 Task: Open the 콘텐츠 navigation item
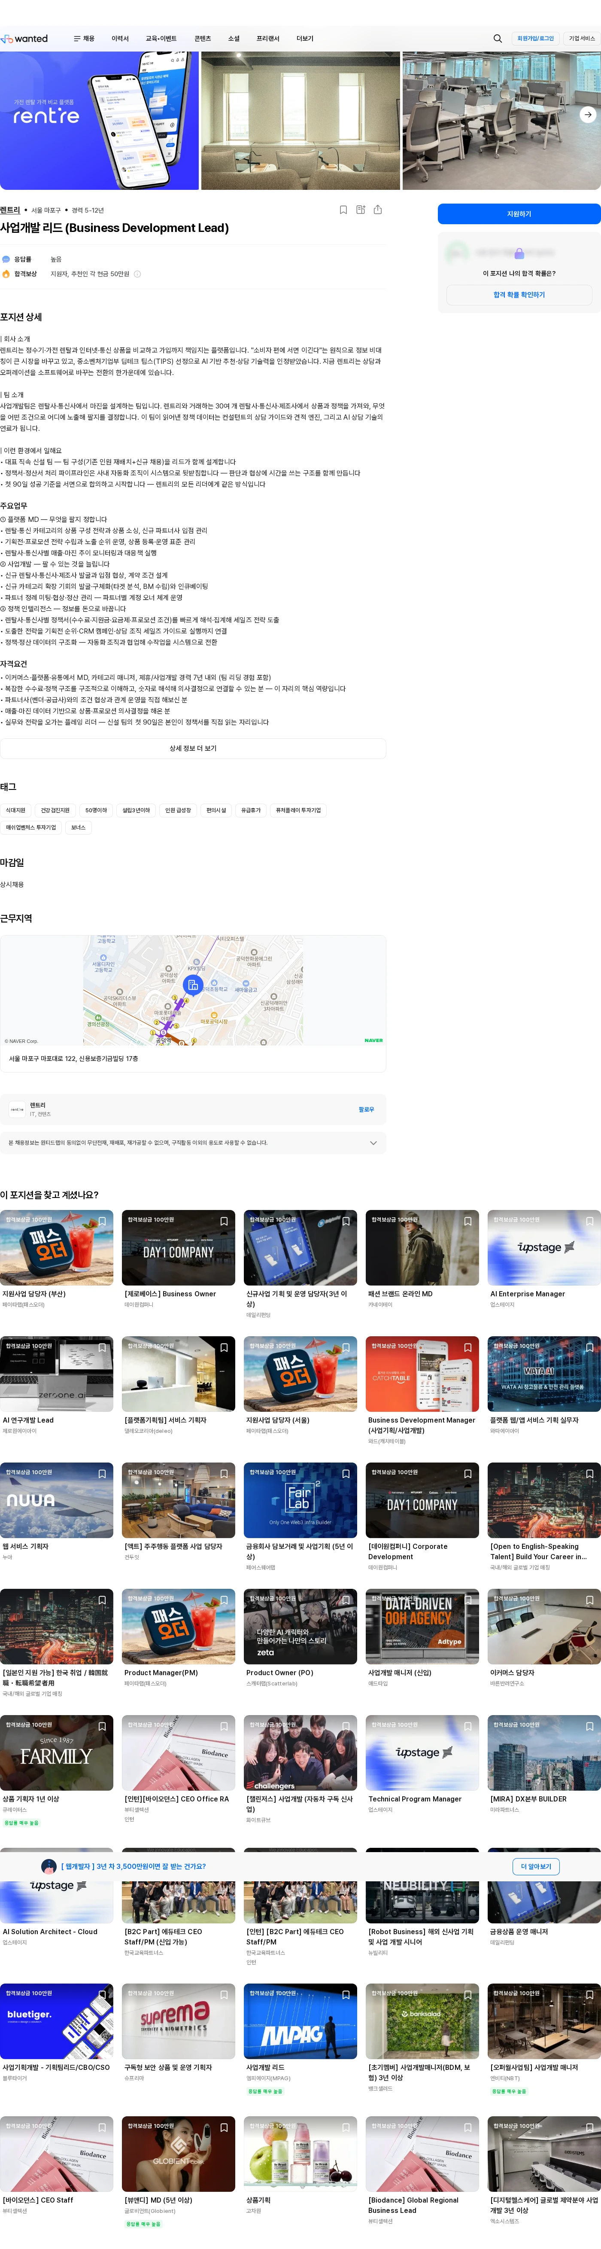pyautogui.click(x=202, y=38)
